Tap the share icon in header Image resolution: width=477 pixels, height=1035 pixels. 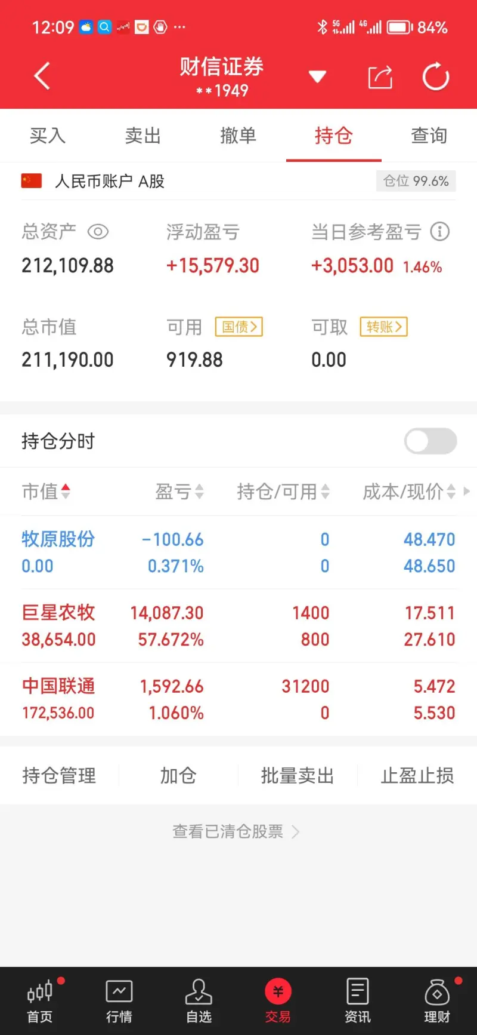380,77
